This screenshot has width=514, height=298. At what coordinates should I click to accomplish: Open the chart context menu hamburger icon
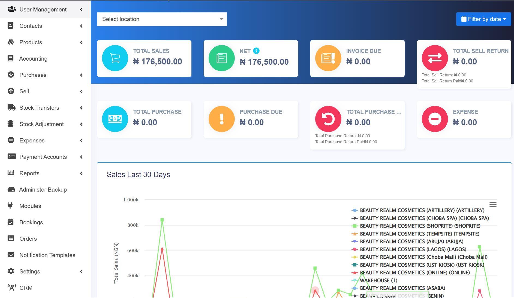[x=493, y=205]
